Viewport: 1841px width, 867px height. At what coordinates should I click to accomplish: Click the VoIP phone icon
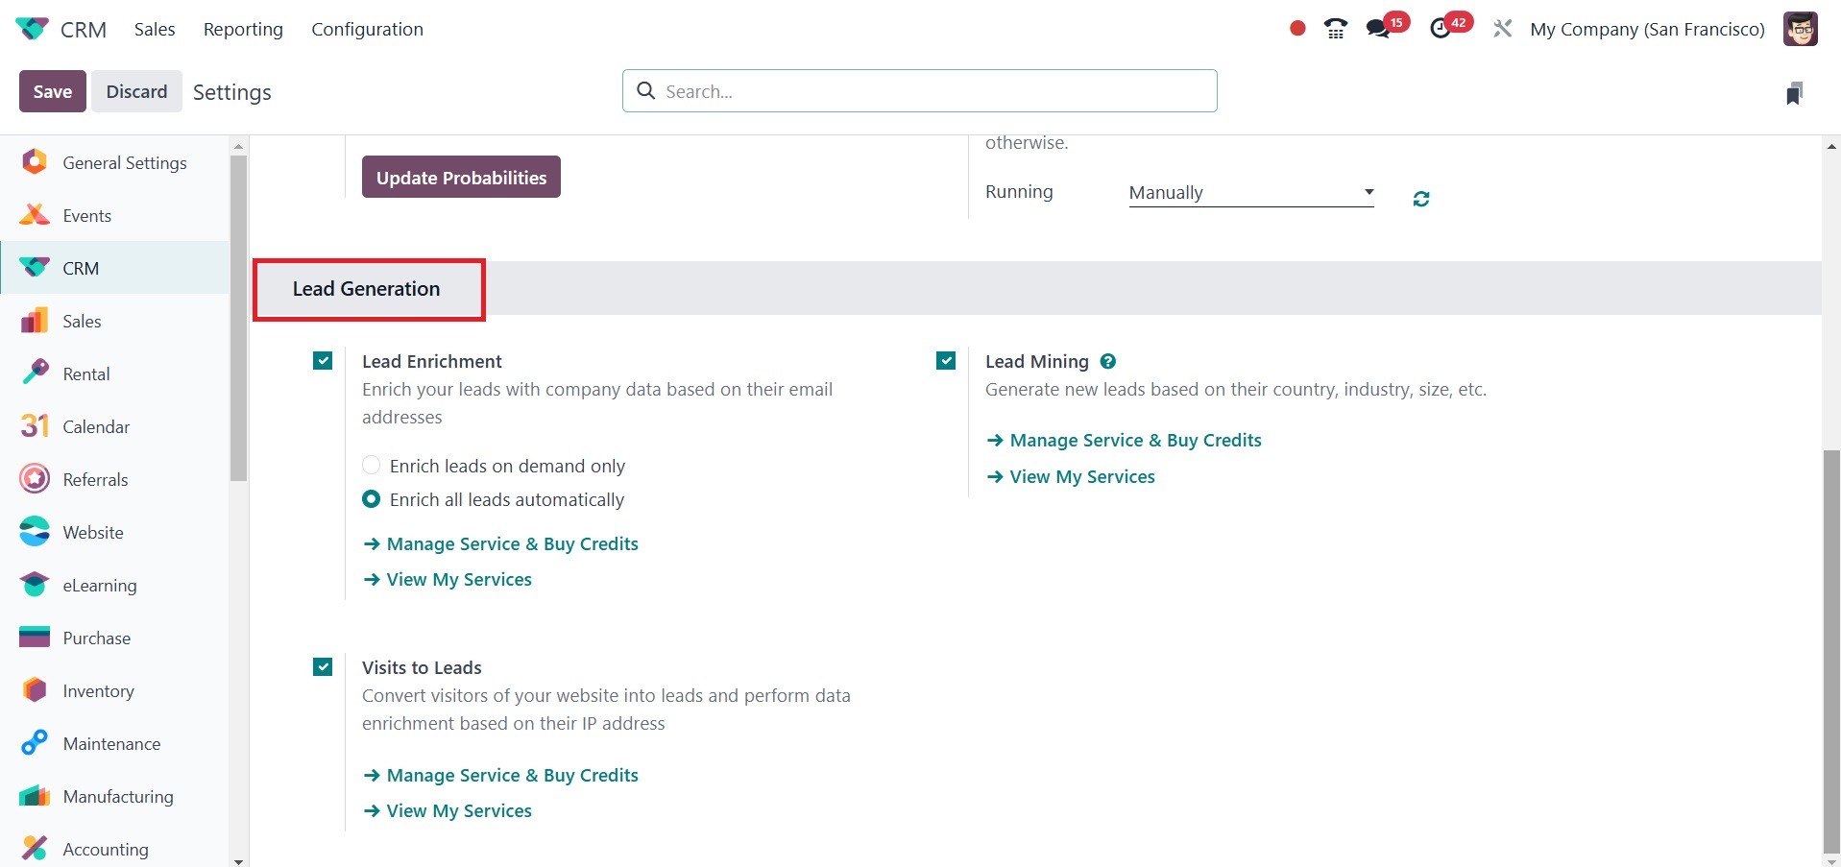click(1335, 29)
